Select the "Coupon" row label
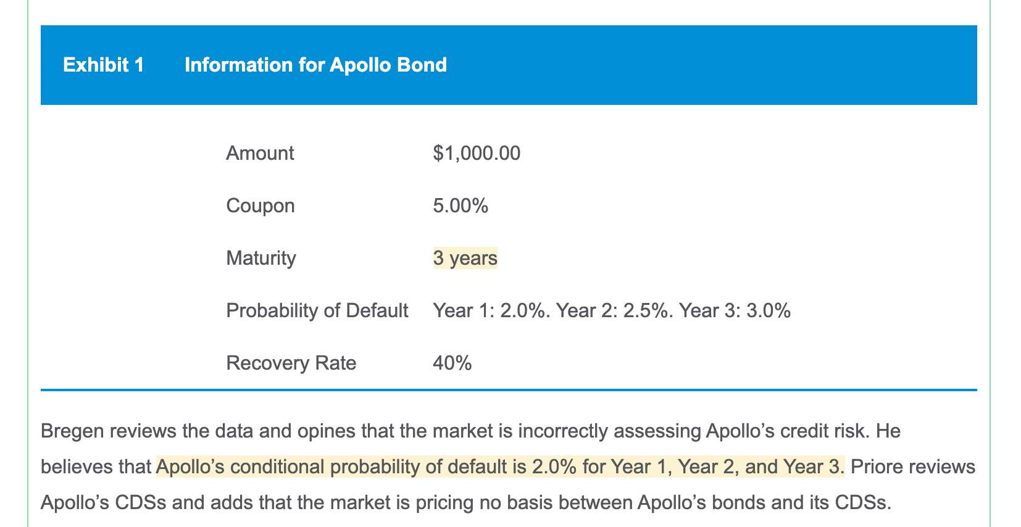This screenshot has width=1021, height=527. point(260,205)
